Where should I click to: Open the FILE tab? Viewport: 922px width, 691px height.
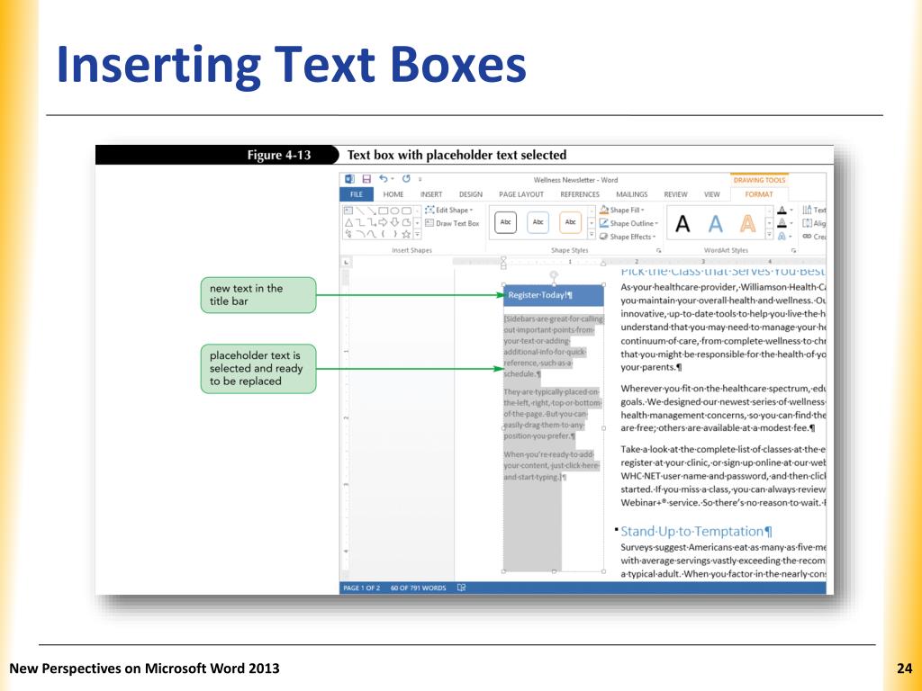click(x=357, y=194)
